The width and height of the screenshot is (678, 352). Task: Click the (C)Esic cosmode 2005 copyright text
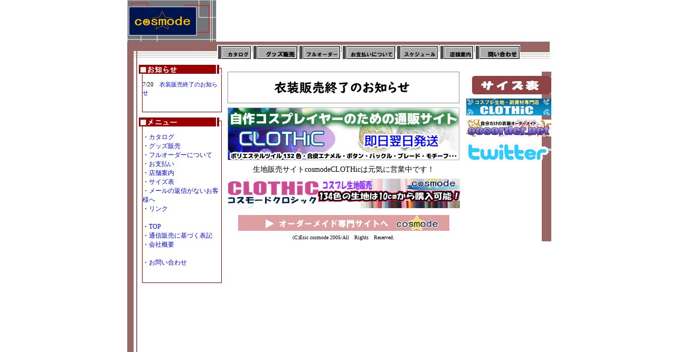pyautogui.click(x=343, y=238)
